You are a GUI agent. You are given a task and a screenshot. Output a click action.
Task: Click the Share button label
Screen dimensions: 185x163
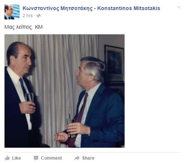(88, 158)
